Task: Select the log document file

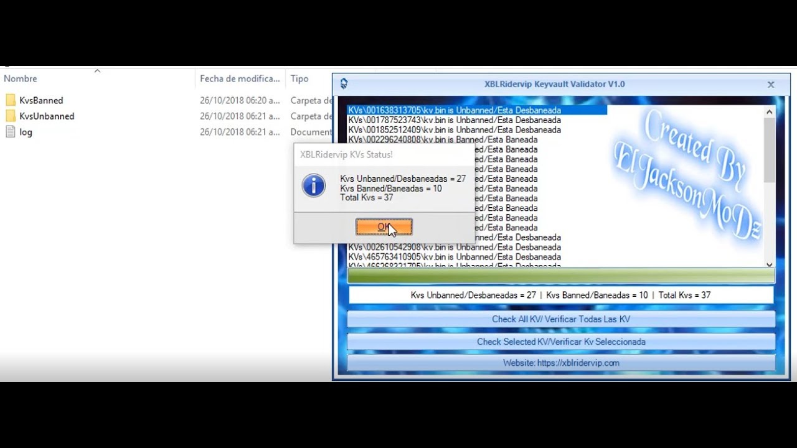Action: (19, 132)
